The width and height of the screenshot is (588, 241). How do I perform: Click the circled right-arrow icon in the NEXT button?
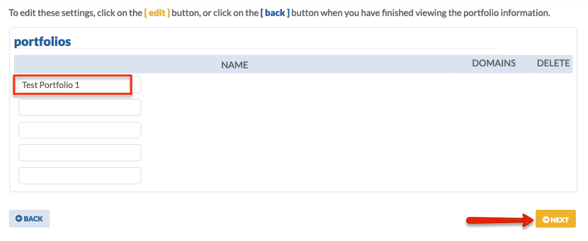(546, 220)
